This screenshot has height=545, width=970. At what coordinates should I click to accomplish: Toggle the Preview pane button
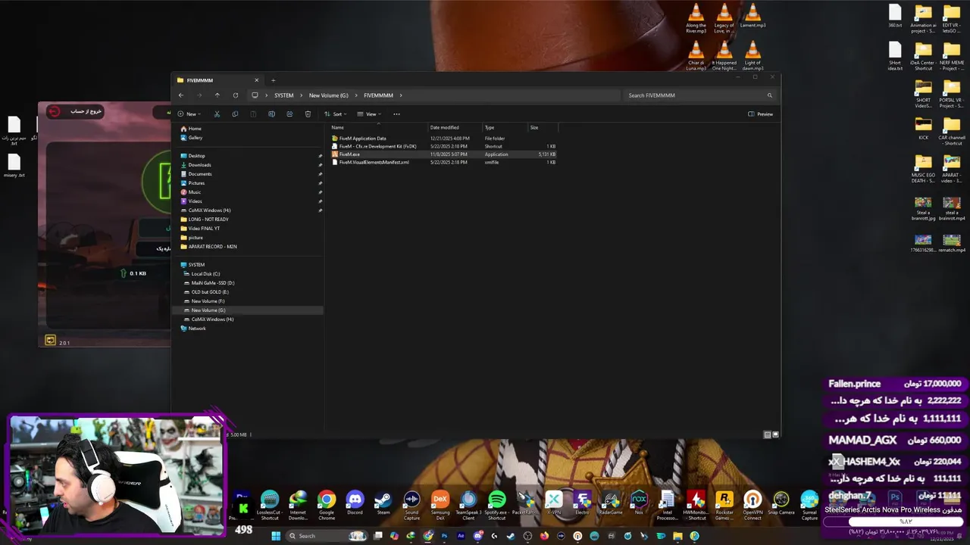coord(761,114)
